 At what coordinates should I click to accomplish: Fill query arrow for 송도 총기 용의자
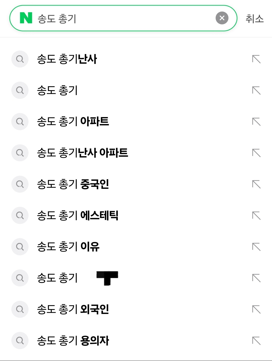(256, 341)
